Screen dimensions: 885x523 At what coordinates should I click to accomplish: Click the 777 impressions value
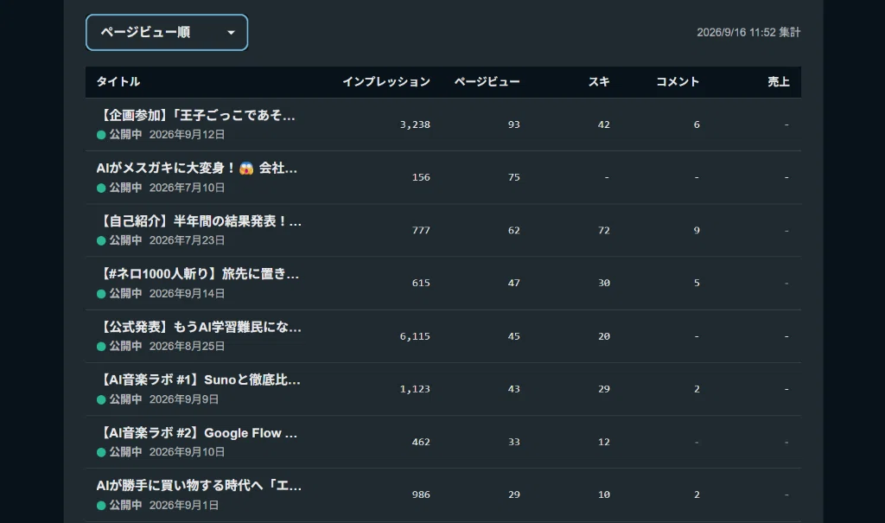[421, 231]
